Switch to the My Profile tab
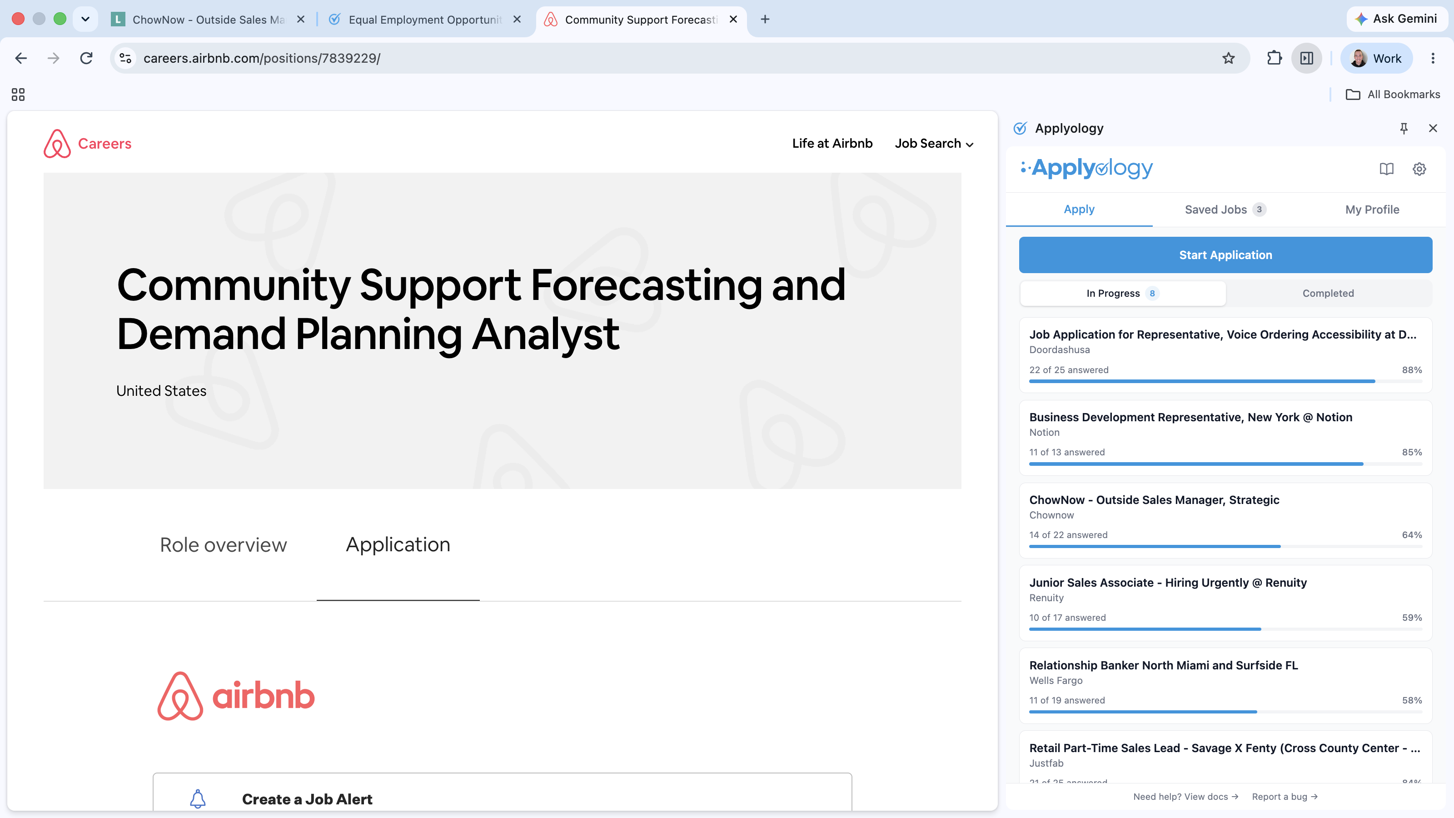Viewport: 1454px width, 818px height. [1372, 209]
